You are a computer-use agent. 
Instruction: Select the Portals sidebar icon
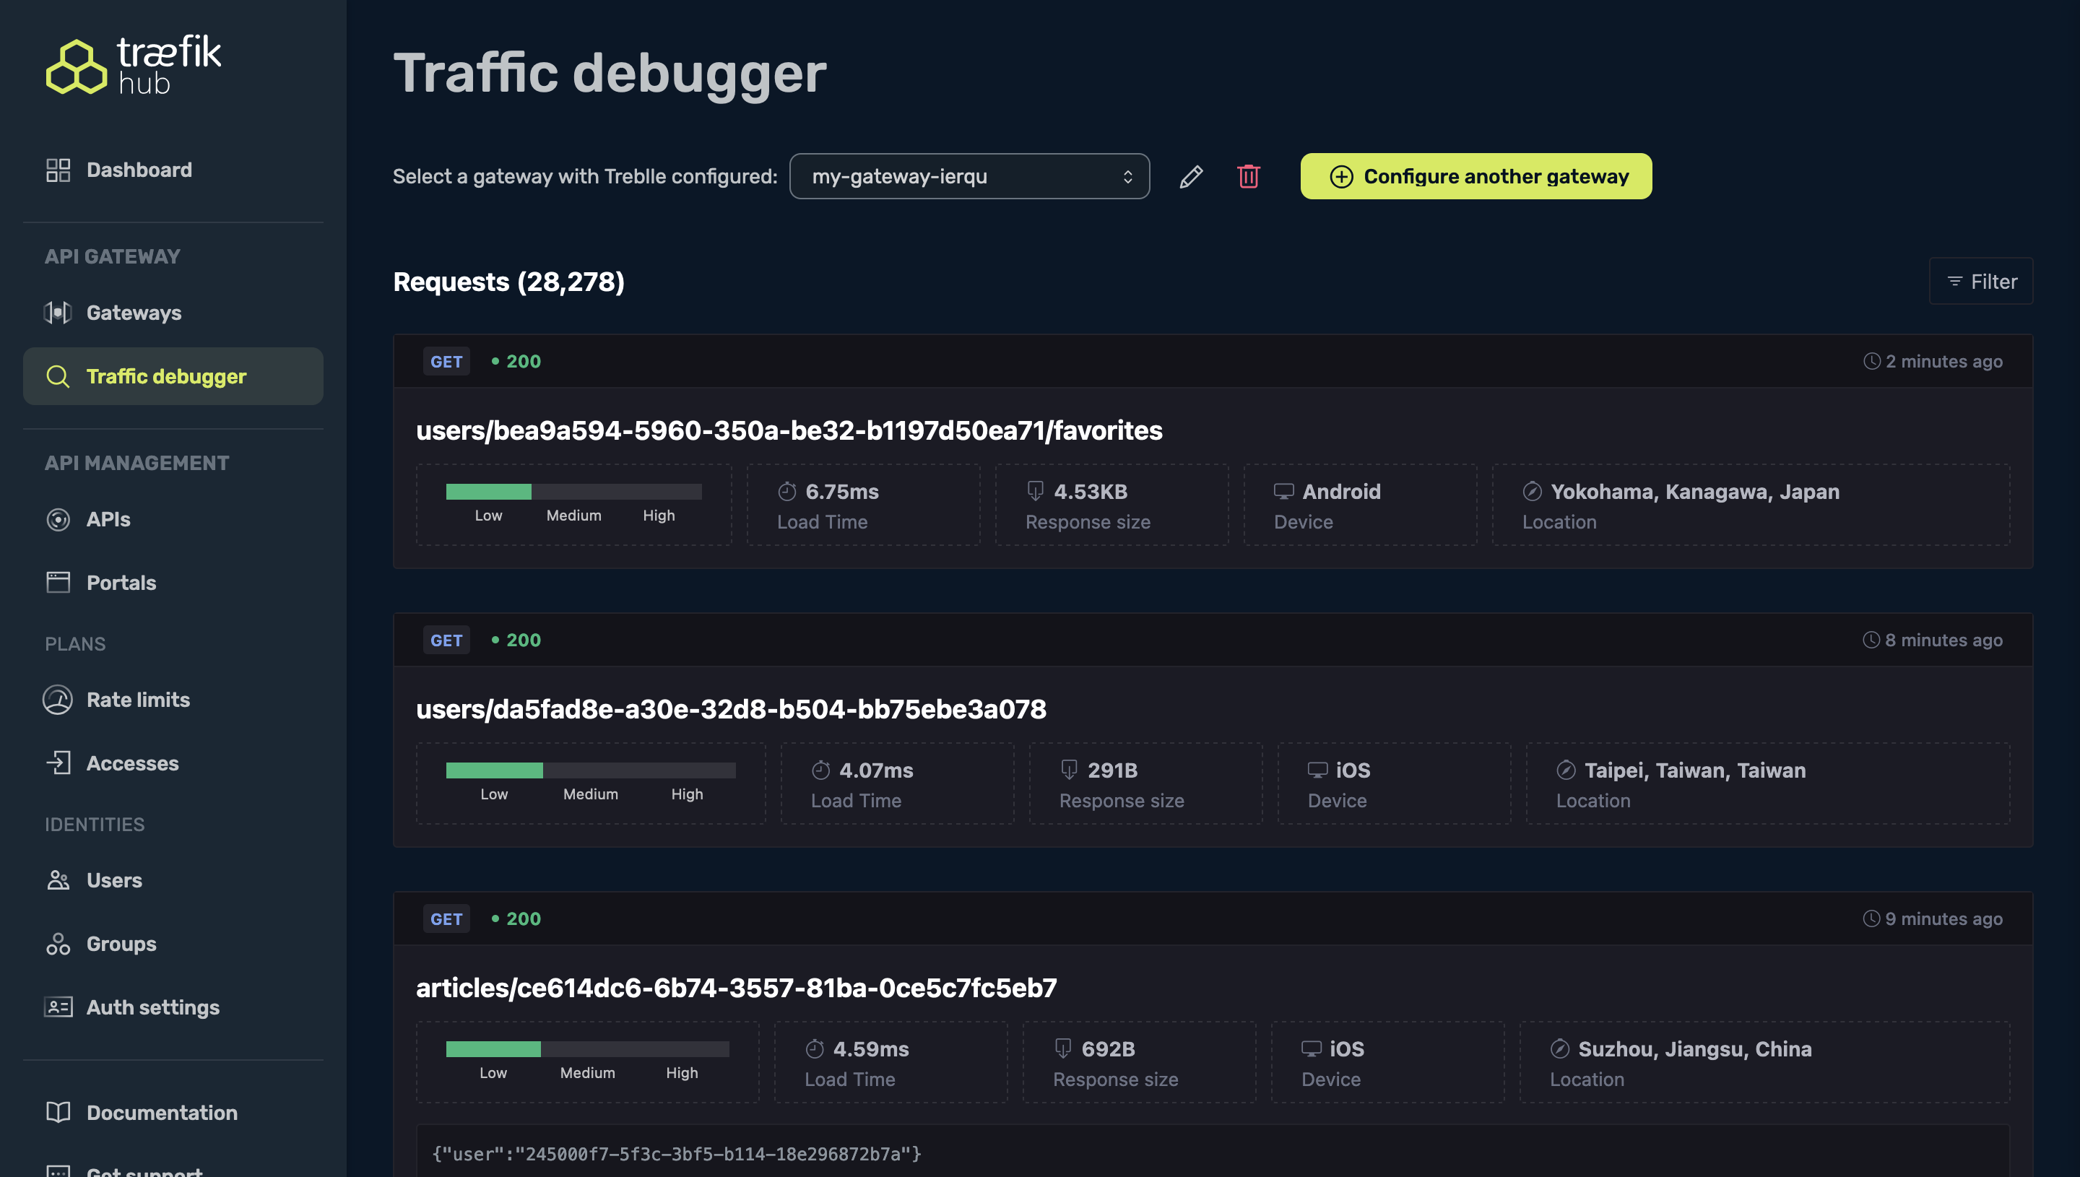57,582
